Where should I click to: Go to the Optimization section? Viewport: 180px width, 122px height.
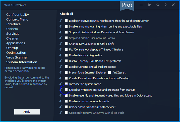16,53
